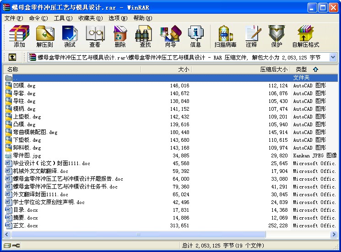Sort files by 压缩后大小 column
This screenshot has width=341, height=252.
(274, 69)
